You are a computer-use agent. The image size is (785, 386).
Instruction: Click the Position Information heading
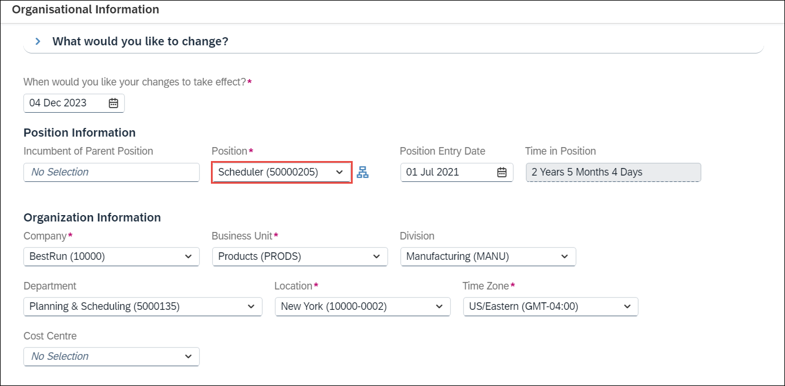coord(80,133)
